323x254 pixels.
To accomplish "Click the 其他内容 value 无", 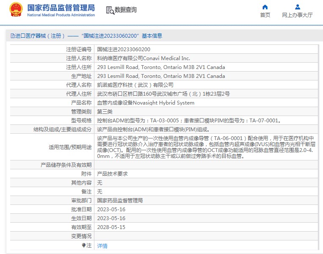I will pos(99,182).
